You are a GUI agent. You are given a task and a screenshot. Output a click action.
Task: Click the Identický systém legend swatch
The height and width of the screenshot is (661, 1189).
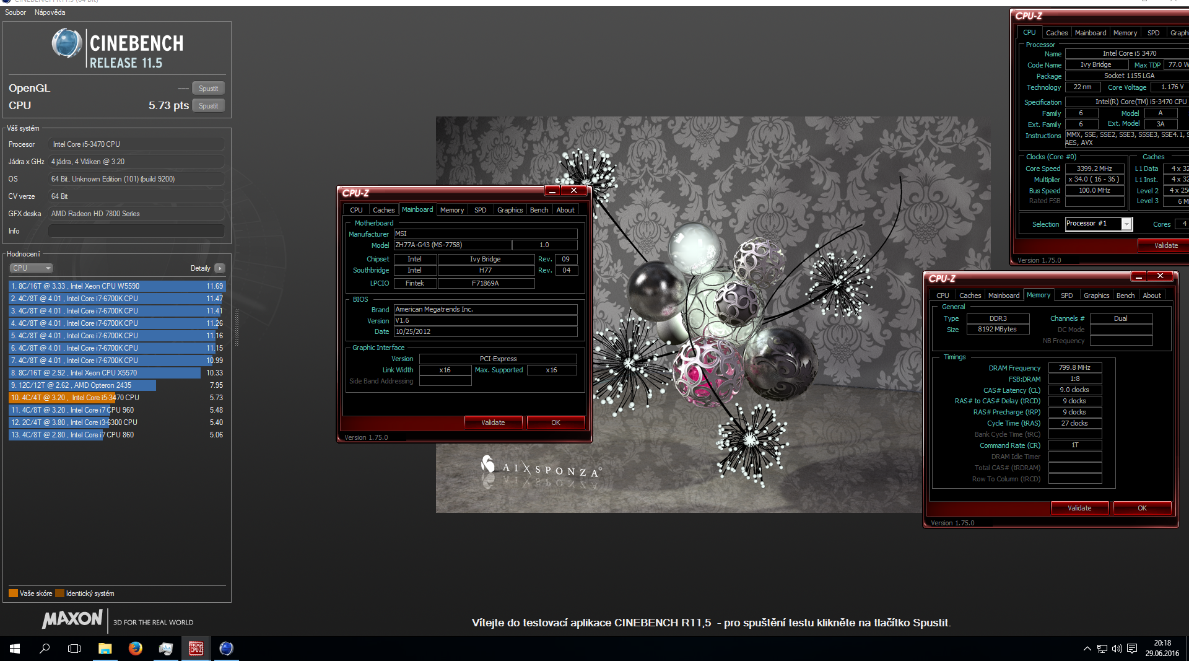(59, 593)
